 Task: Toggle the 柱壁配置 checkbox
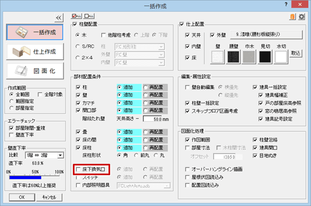tap(75, 24)
